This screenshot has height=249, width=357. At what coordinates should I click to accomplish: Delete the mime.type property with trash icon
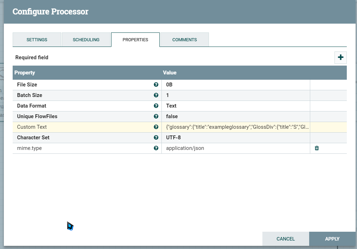point(317,148)
